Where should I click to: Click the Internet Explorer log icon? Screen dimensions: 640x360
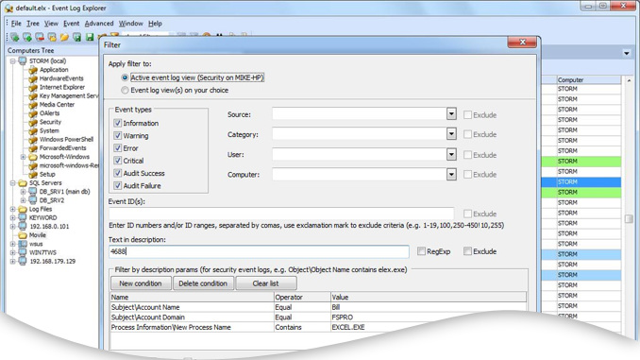point(33,87)
